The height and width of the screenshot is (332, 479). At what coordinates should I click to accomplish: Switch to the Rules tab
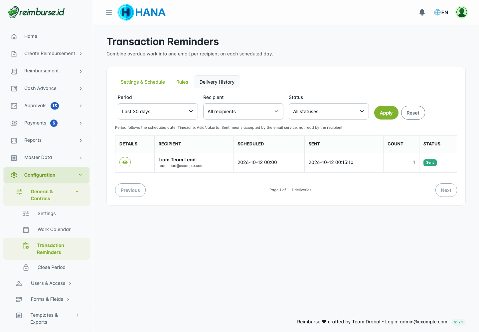coord(182,82)
